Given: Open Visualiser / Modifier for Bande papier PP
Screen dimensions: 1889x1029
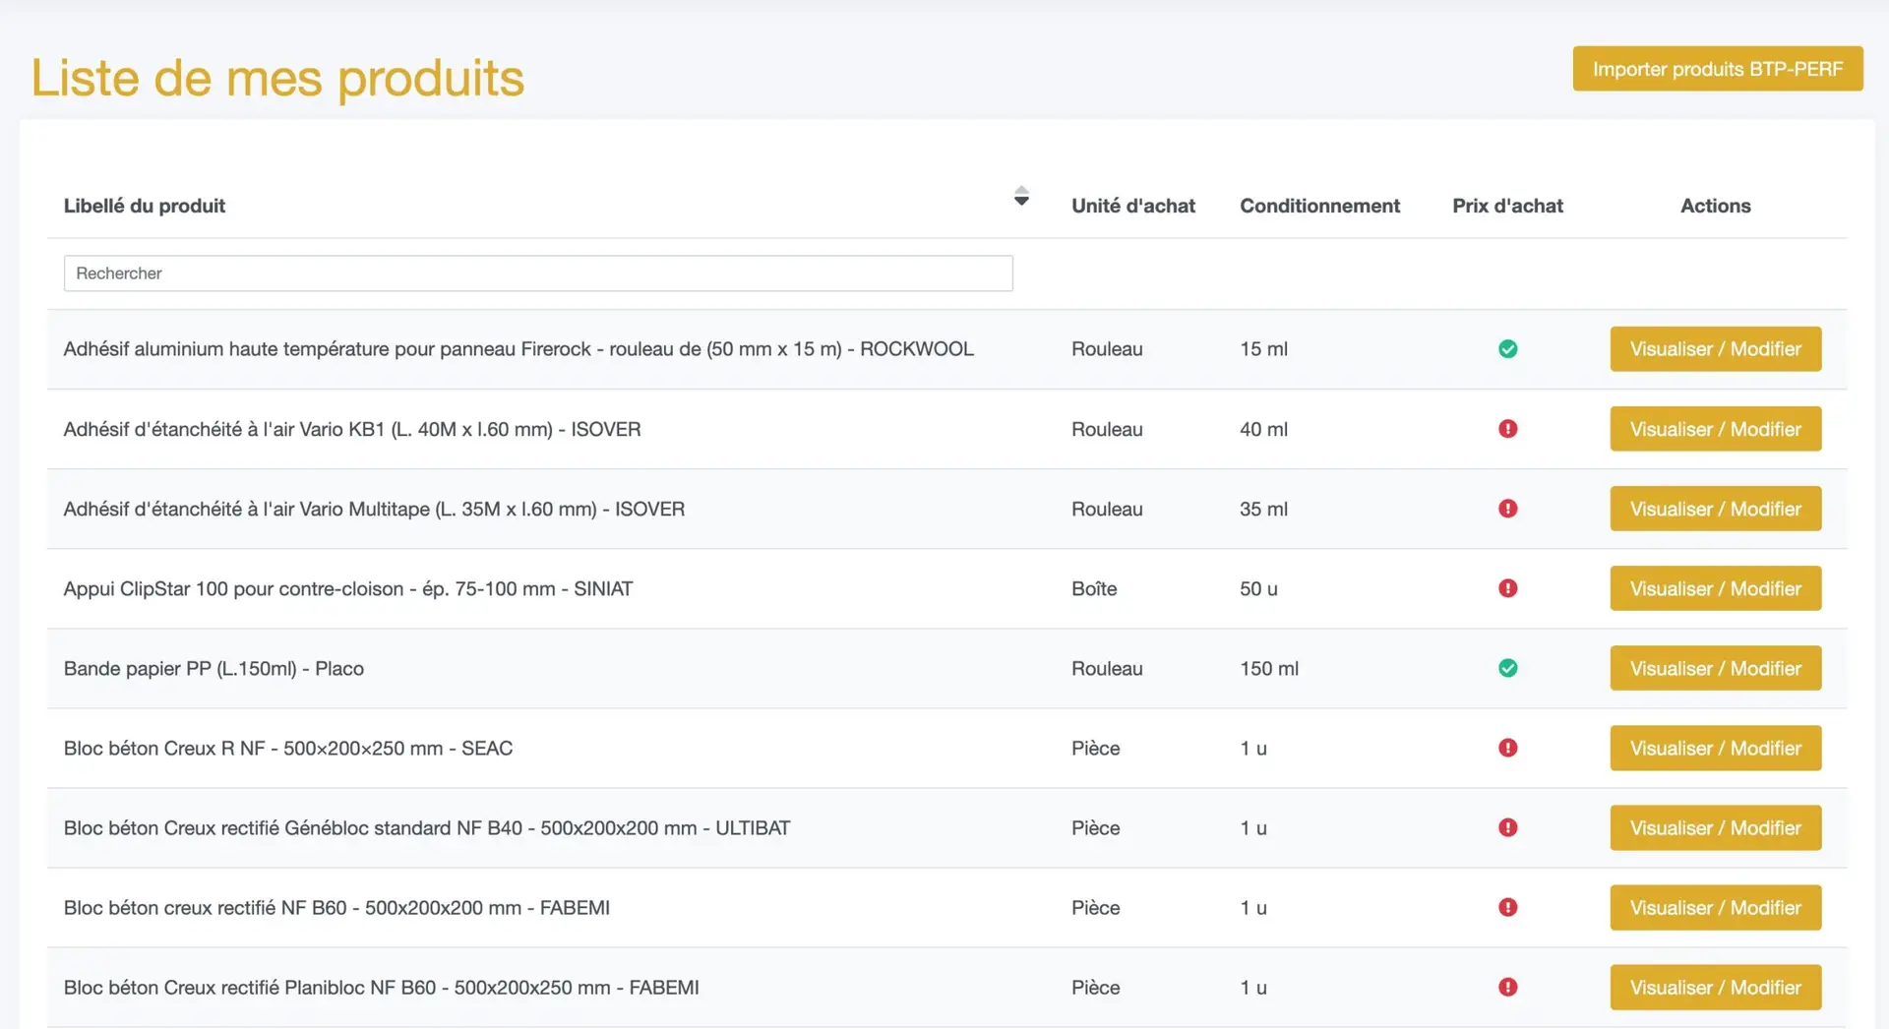Looking at the screenshot, I should pyautogui.click(x=1715, y=668).
